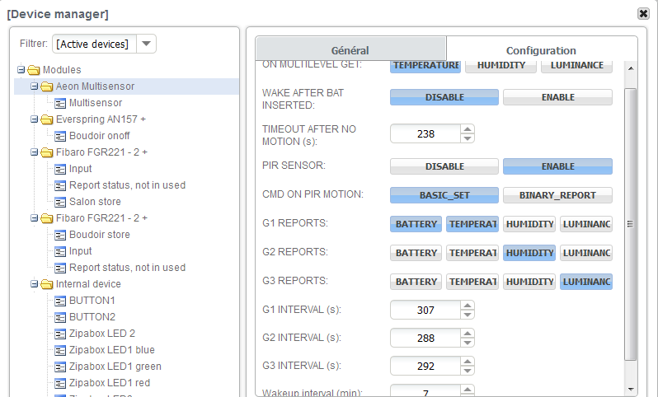Open the Active devices filter dropdown
Viewport: 658px width, 397px height.
[x=145, y=44]
